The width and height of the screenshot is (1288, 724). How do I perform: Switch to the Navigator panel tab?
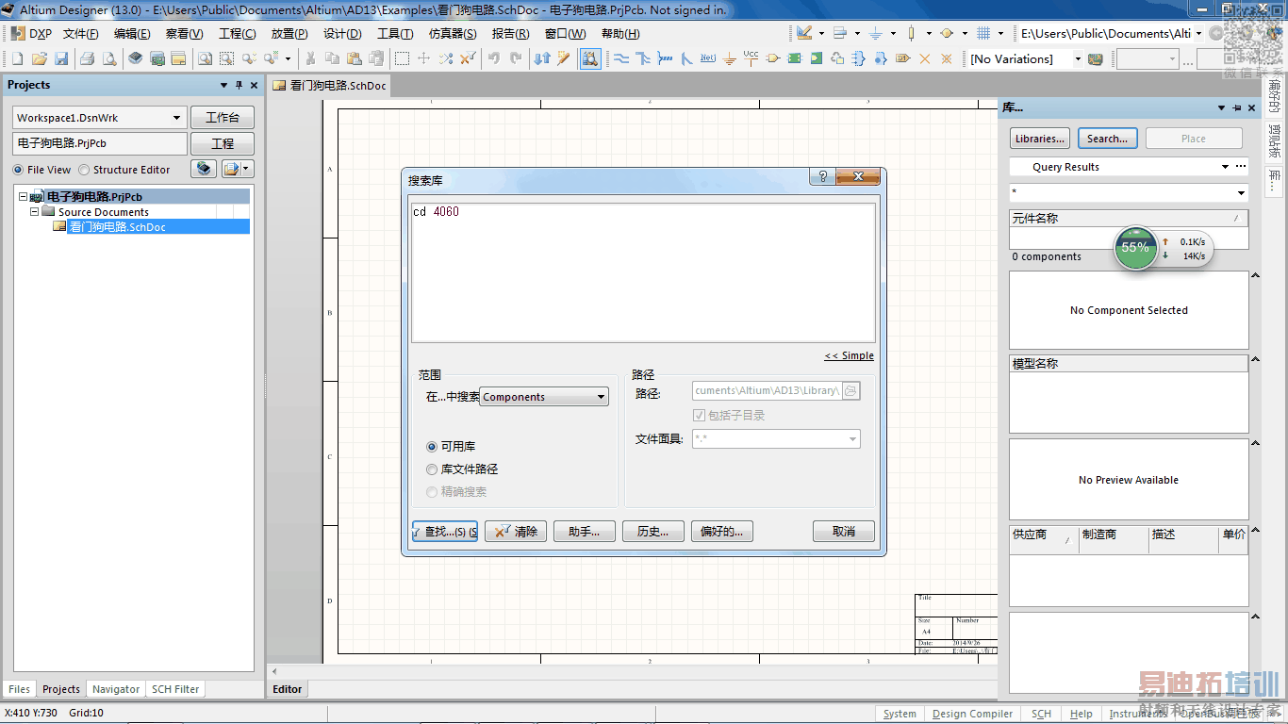[x=116, y=689]
